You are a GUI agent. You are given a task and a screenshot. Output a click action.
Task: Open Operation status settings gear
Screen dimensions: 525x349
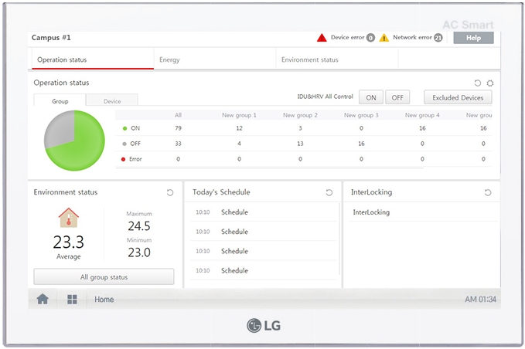click(489, 83)
